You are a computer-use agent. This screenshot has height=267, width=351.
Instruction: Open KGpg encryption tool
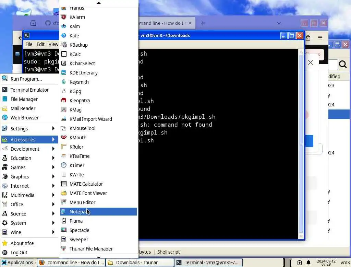(x=98, y=91)
